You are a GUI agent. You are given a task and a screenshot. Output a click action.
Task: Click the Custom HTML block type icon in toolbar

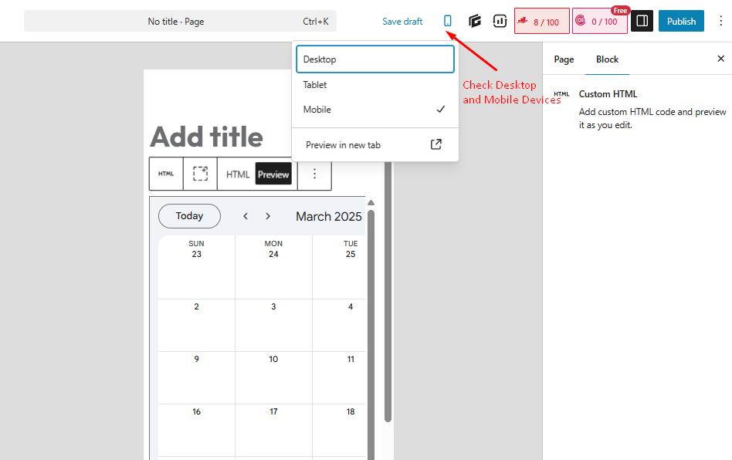click(x=166, y=174)
